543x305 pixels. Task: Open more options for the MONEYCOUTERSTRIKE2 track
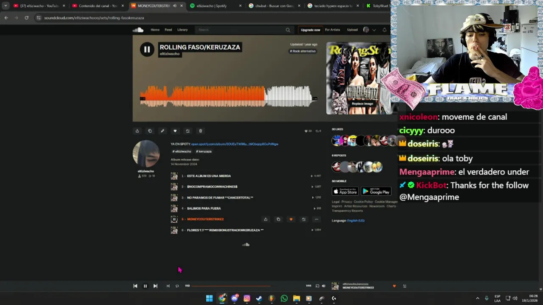coord(316,219)
